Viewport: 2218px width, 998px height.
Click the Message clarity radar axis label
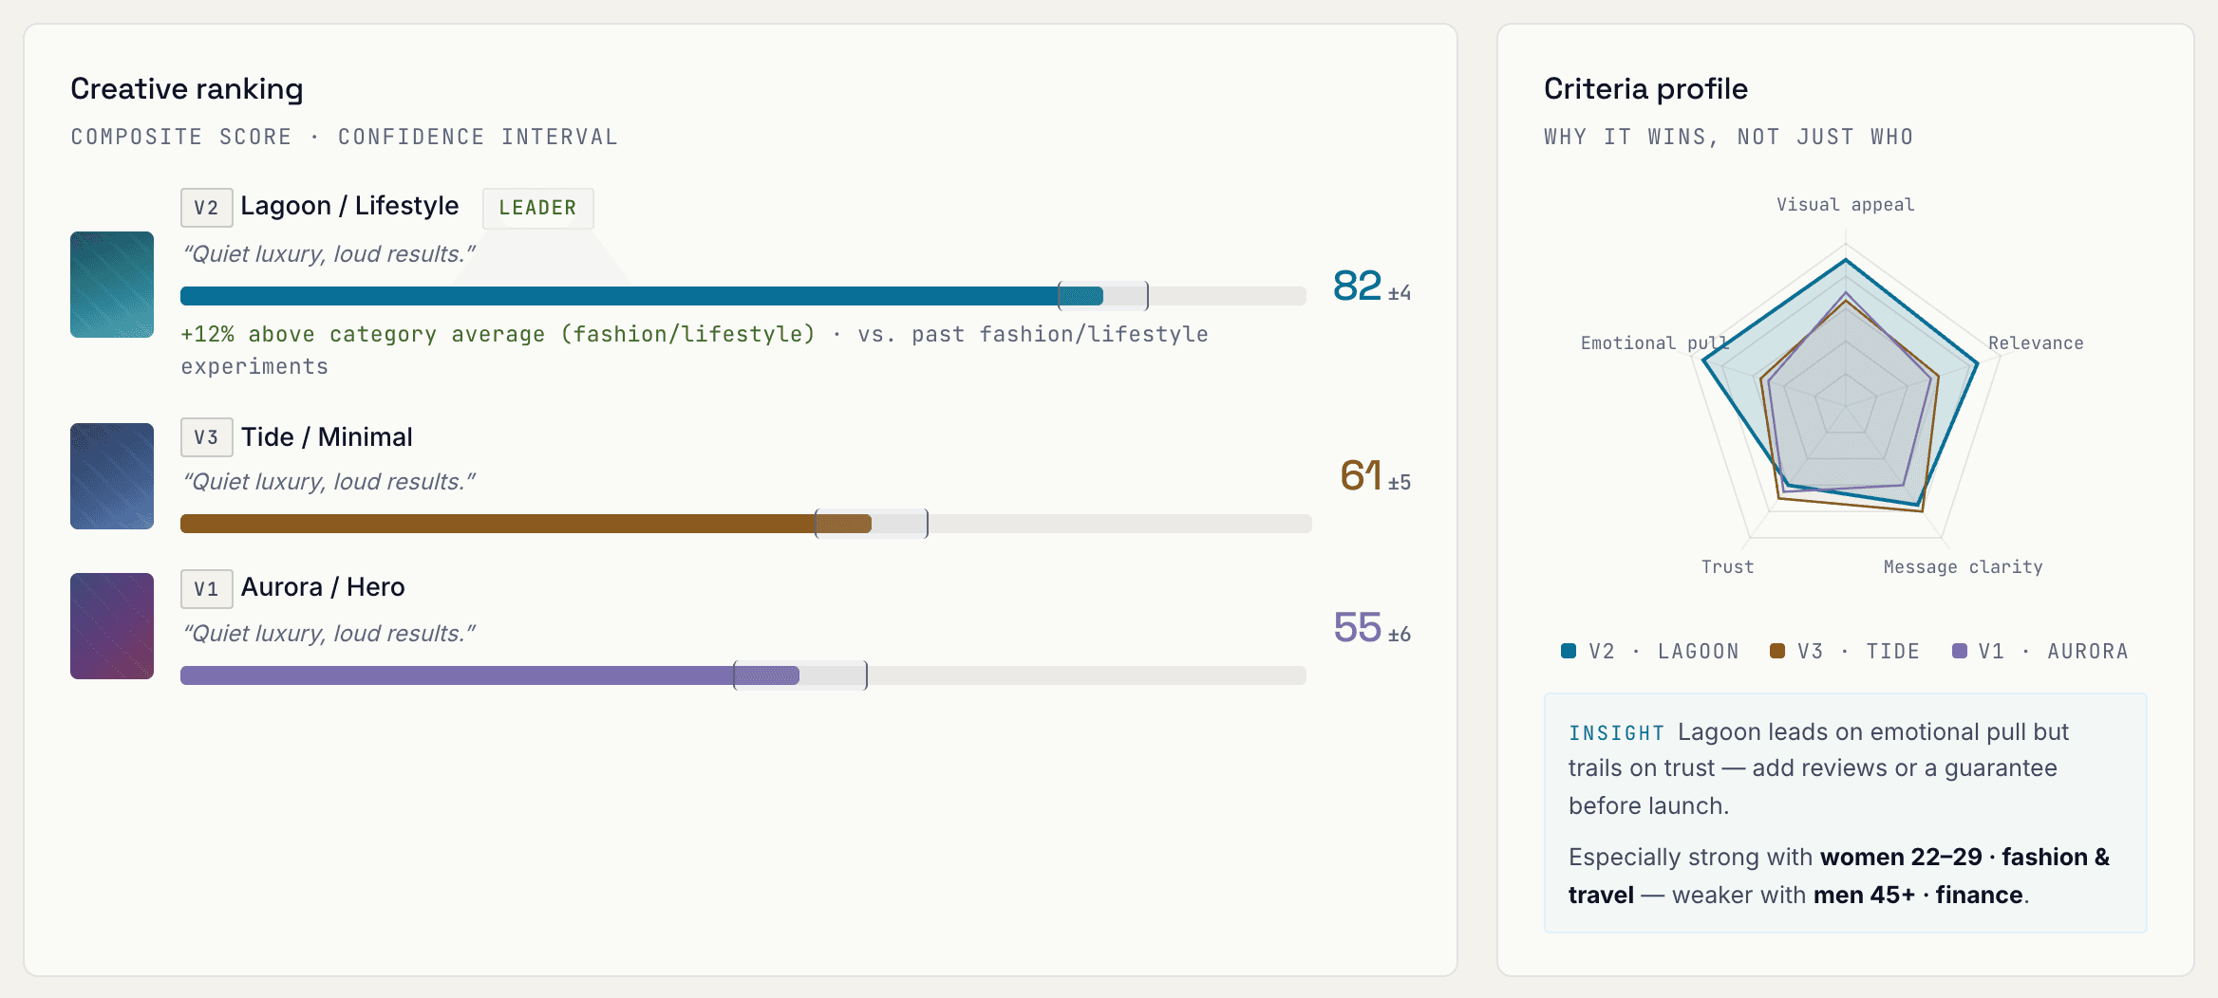(x=1963, y=567)
